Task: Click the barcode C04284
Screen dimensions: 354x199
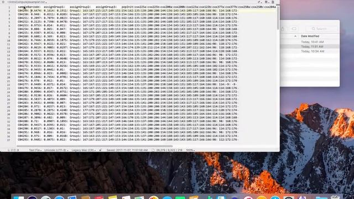Action: click(23, 106)
